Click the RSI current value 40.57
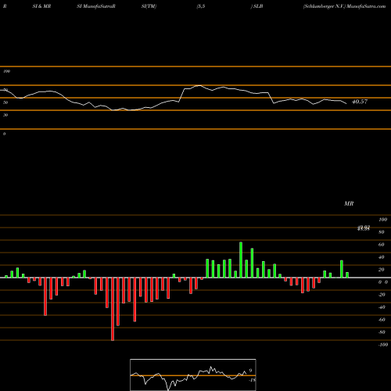 (x=360, y=102)
